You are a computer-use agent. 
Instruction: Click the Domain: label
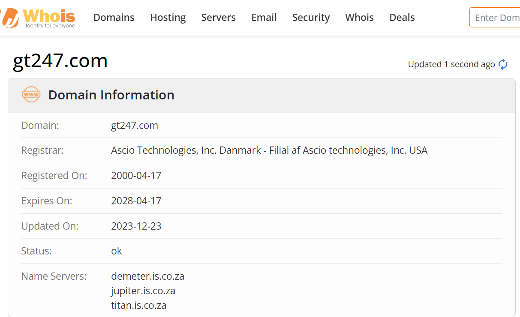coord(40,126)
